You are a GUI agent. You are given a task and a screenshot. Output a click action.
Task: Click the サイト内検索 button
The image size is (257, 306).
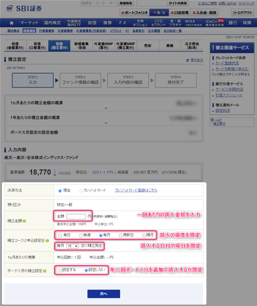pos(178,3)
